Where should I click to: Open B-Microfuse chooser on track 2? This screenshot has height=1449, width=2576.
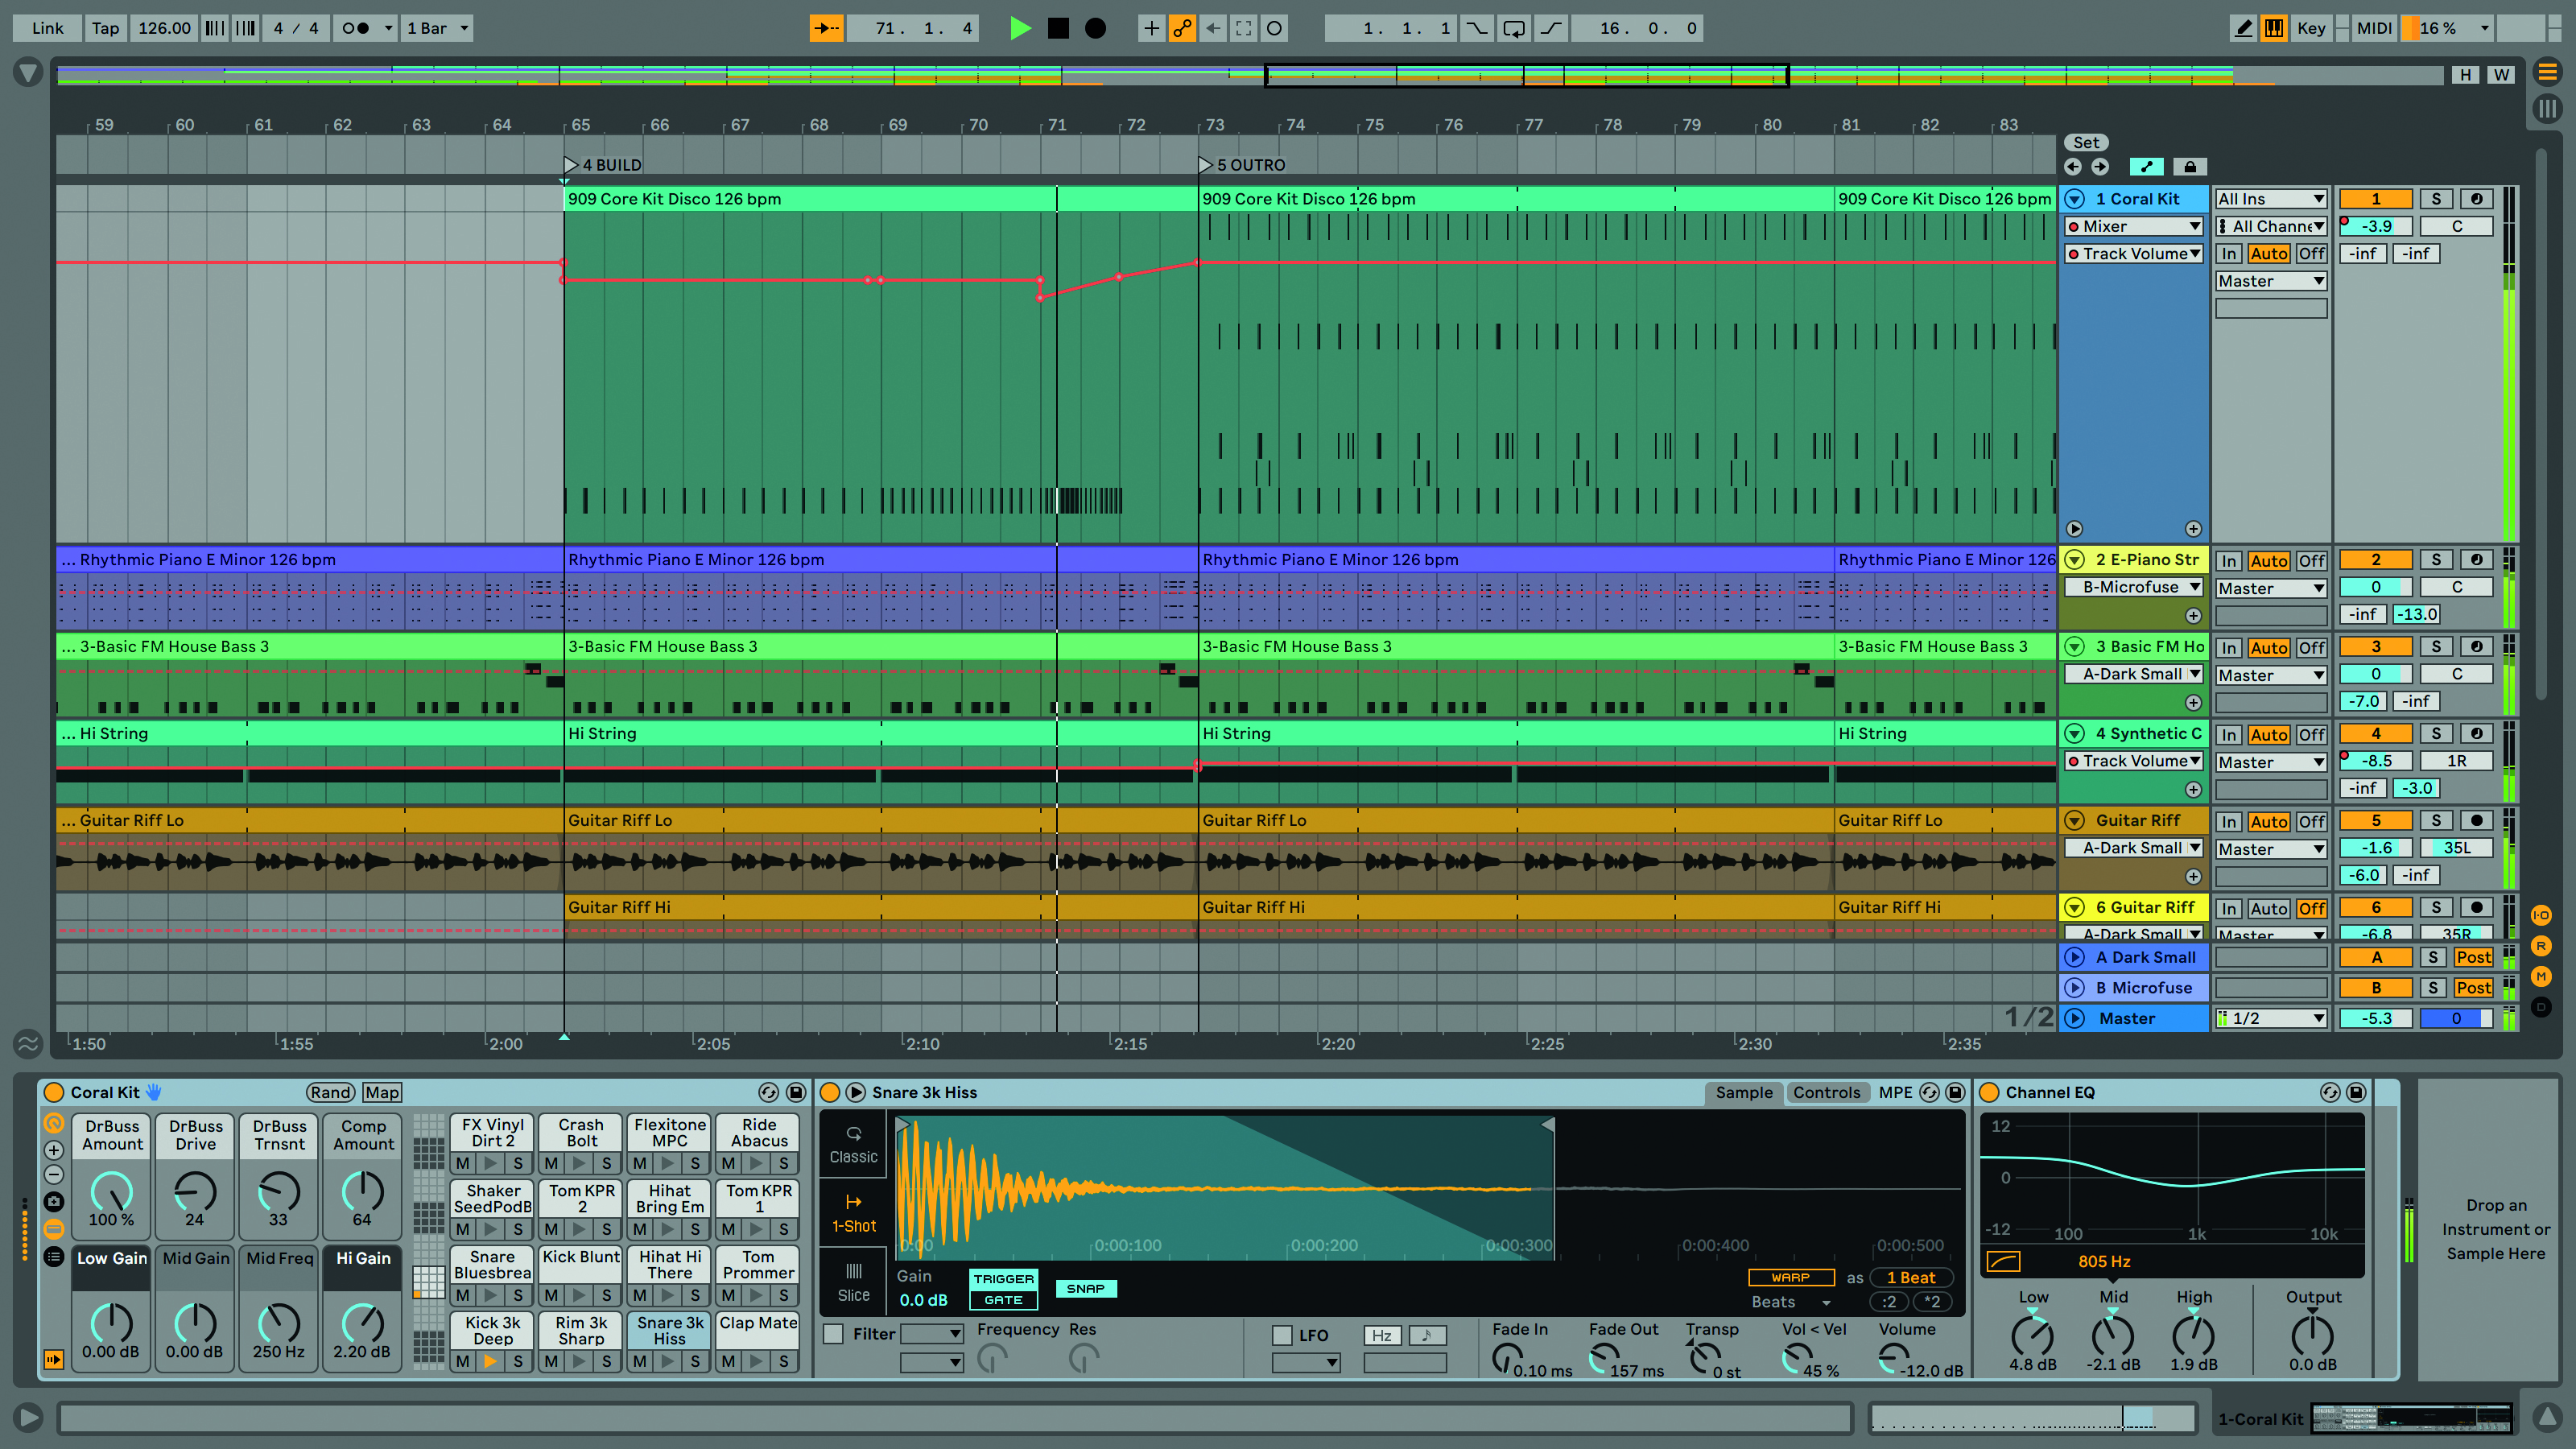pos(2133,588)
